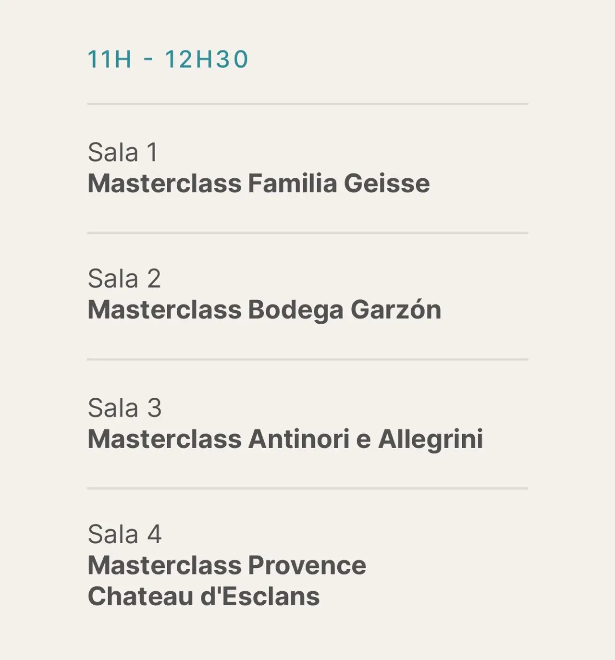
Task: Click the 11H start time text
Action: (109, 60)
